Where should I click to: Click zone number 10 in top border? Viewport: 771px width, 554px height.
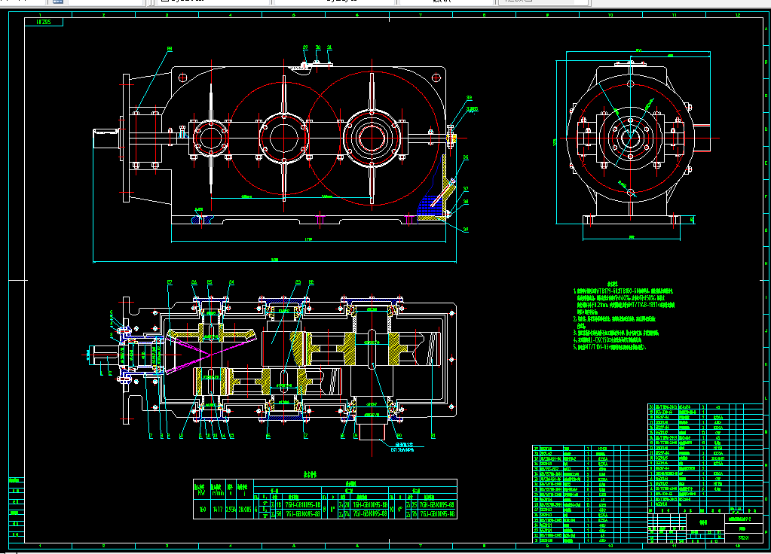(x=610, y=15)
